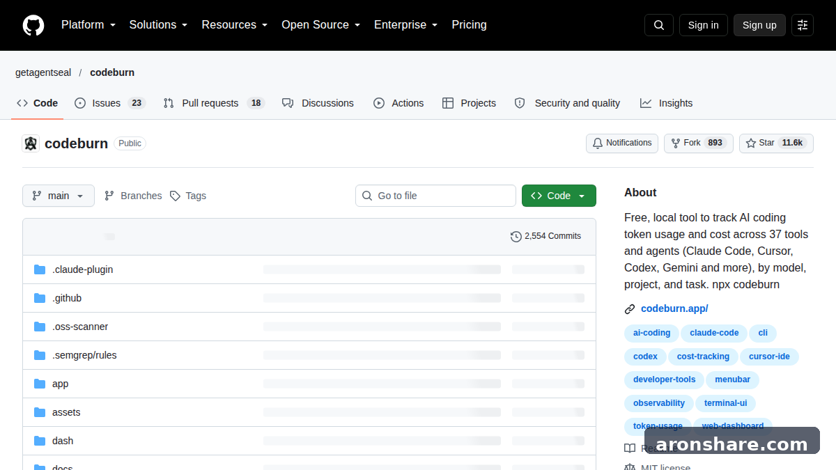Click the Go to file search field
Screen dimensions: 836x470
435,196
